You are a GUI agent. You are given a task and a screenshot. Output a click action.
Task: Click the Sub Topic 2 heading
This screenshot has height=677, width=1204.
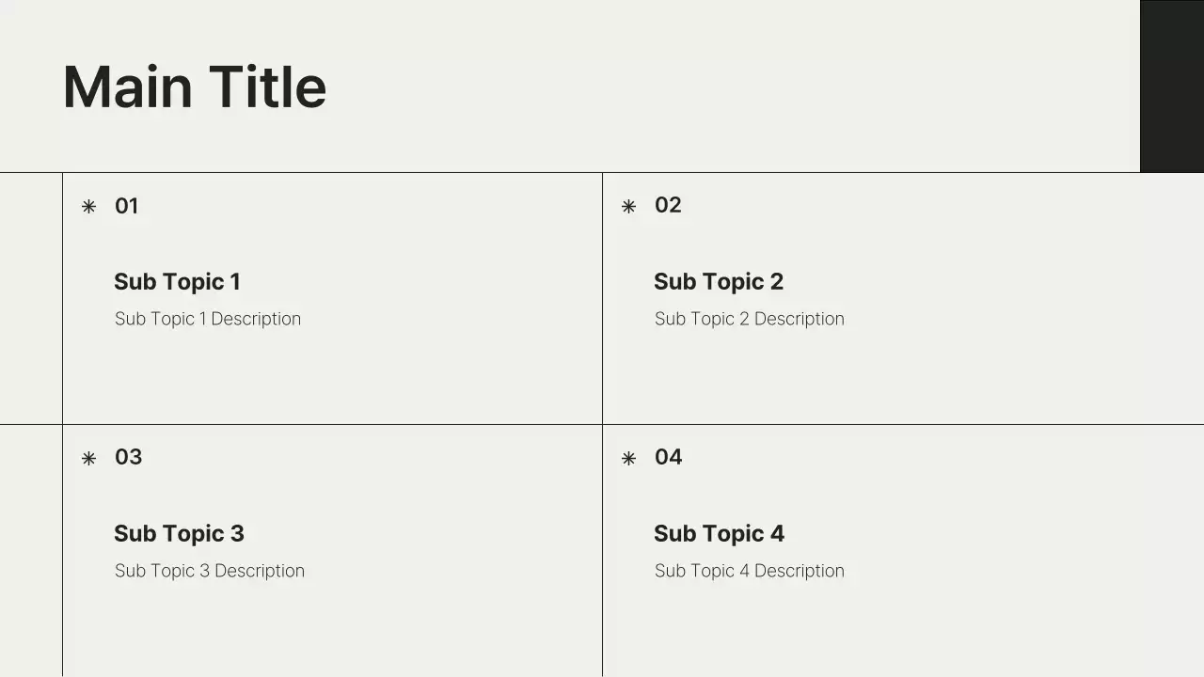[718, 282]
